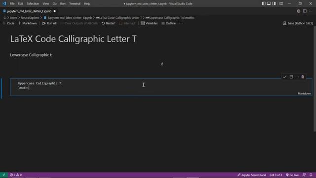The width and height of the screenshot is (316, 178).
Task: Select the Lowercase Calligraphic t cell
Action: pos(31,55)
